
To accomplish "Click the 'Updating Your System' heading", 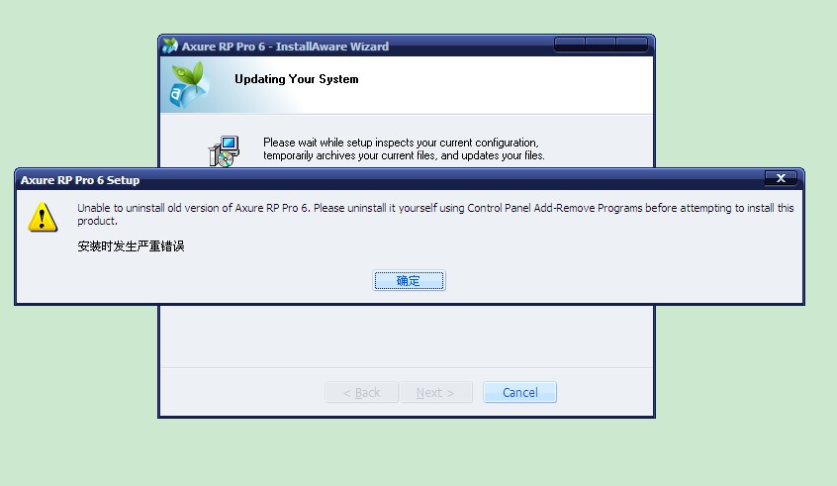I will tap(296, 79).
